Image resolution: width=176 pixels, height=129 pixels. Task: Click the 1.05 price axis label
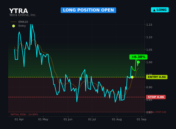click(x=149, y=50)
